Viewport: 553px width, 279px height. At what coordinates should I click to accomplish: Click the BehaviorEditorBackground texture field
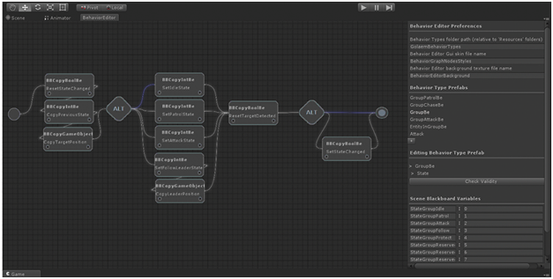coord(477,76)
